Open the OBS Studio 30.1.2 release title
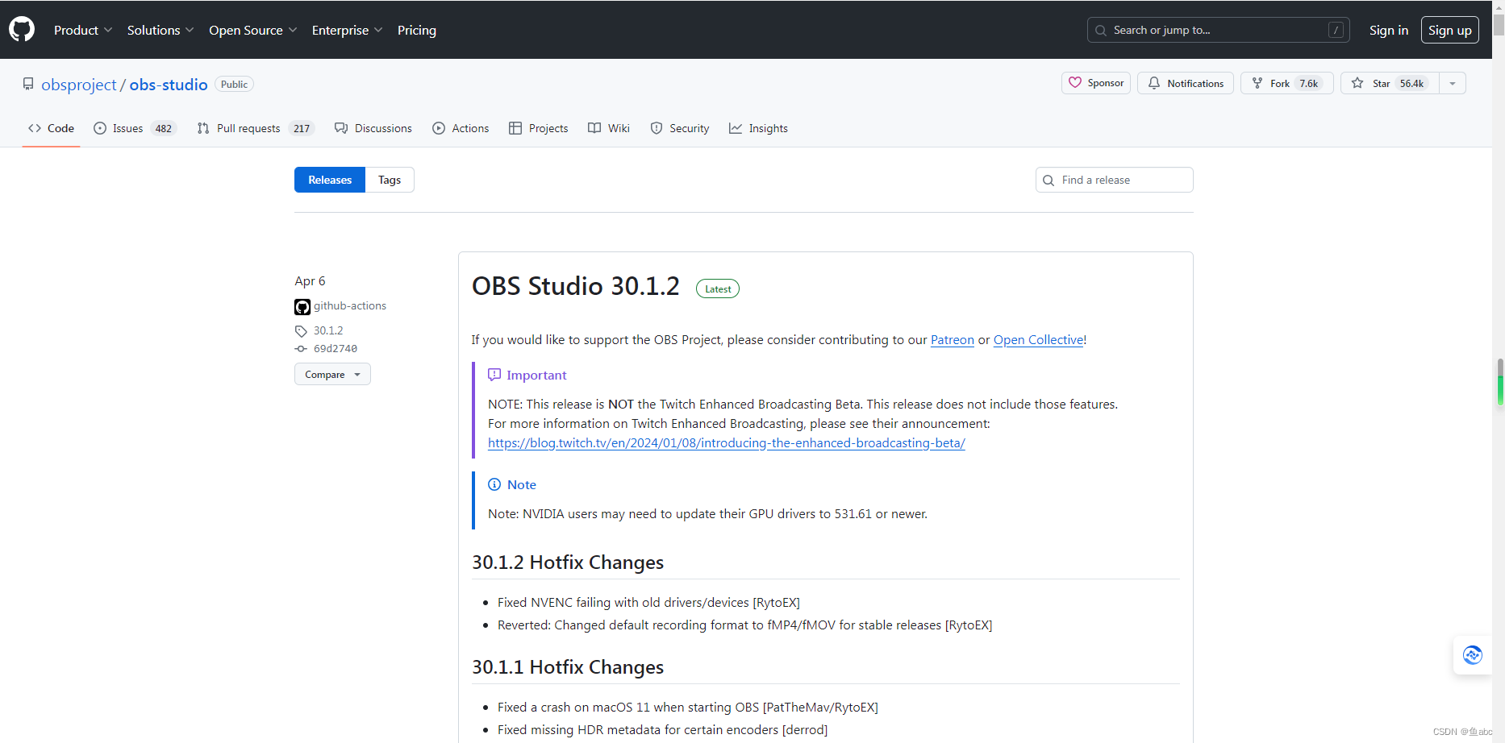Viewport: 1505px width, 743px height. click(x=576, y=286)
